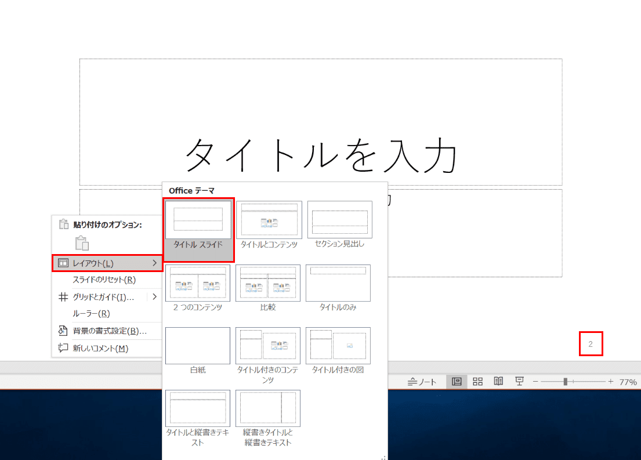Start Slide Show icon in status bar

tap(519, 382)
